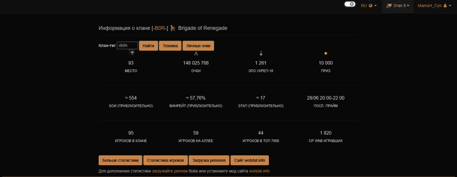Follow the загружайте реплеи link
Viewport: 457px width, 177px height.
170,171
